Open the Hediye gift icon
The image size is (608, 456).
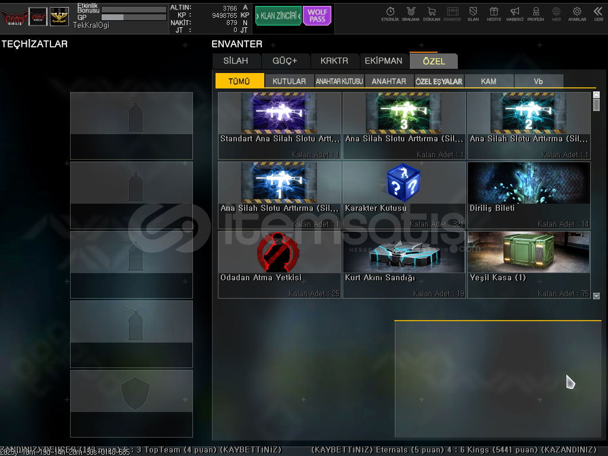click(494, 14)
